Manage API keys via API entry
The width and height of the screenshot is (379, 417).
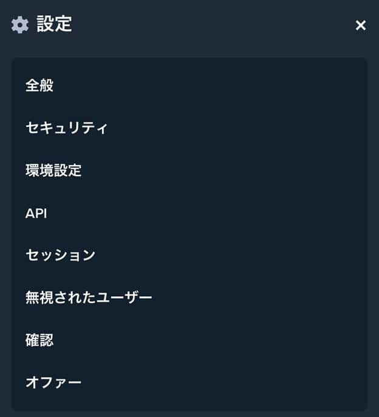pyautogui.click(x=36, y=213)
